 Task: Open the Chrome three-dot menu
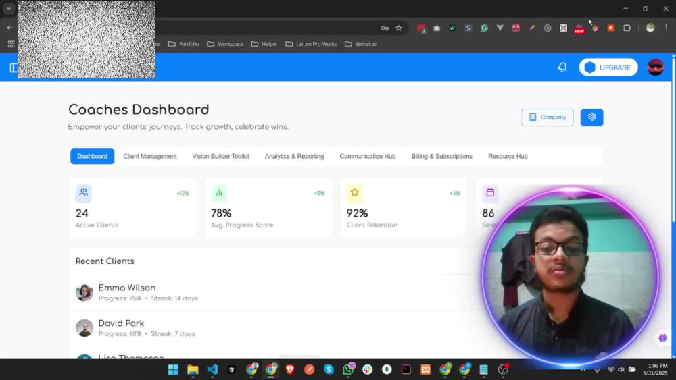click(666, 28)
